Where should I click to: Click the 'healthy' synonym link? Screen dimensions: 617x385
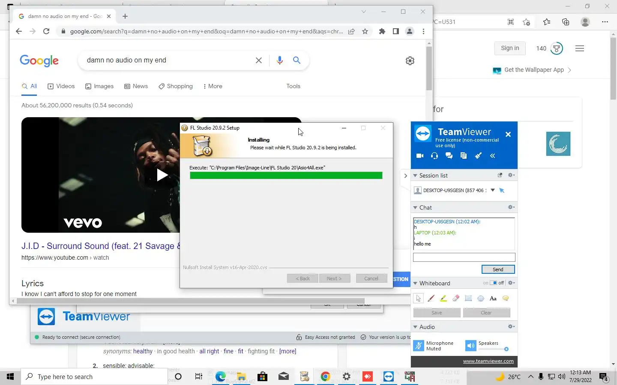click(x=143, y=351)
